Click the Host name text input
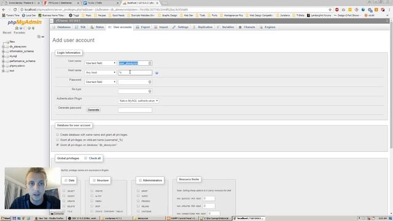This screenshot has height=221, width=393. click(x=135, y=72)
